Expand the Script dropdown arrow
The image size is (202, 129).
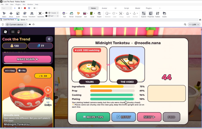(94, 13)
